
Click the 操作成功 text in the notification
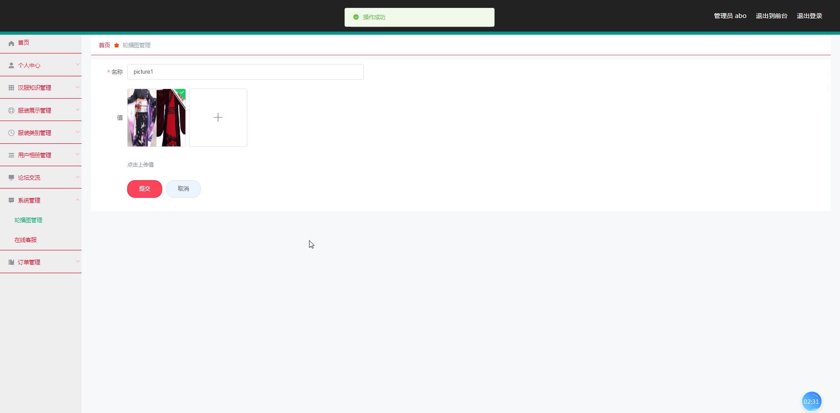tap(374, 17)
